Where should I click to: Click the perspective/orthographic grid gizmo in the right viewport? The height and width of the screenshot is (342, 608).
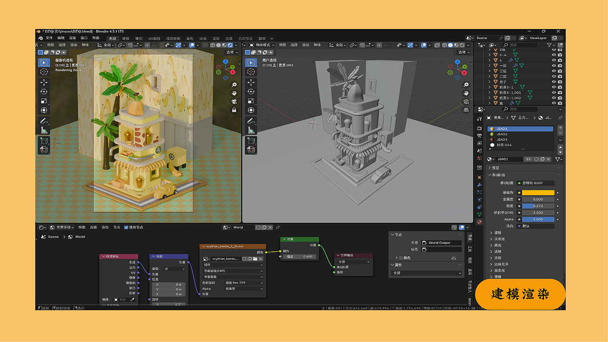pyautogui.click(x=466, y=110)
